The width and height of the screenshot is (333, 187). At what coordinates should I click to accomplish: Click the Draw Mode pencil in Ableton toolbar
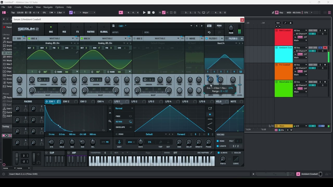[x=273, y=12]
